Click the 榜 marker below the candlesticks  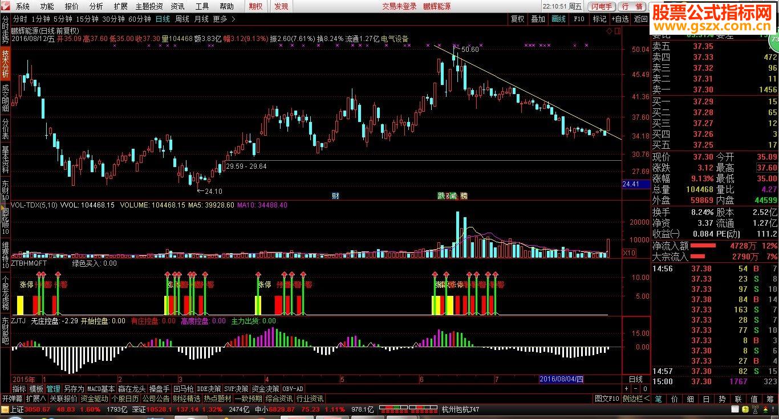click(464, 196)
